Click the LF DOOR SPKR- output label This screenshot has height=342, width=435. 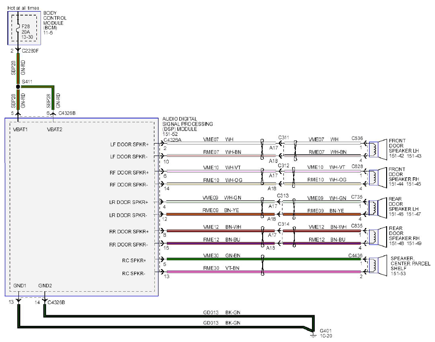129,156
